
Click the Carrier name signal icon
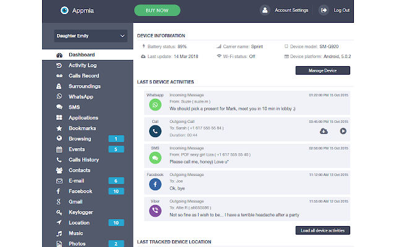coord(219,46)
